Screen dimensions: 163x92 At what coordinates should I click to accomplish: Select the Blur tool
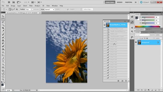tap(3, 52)
